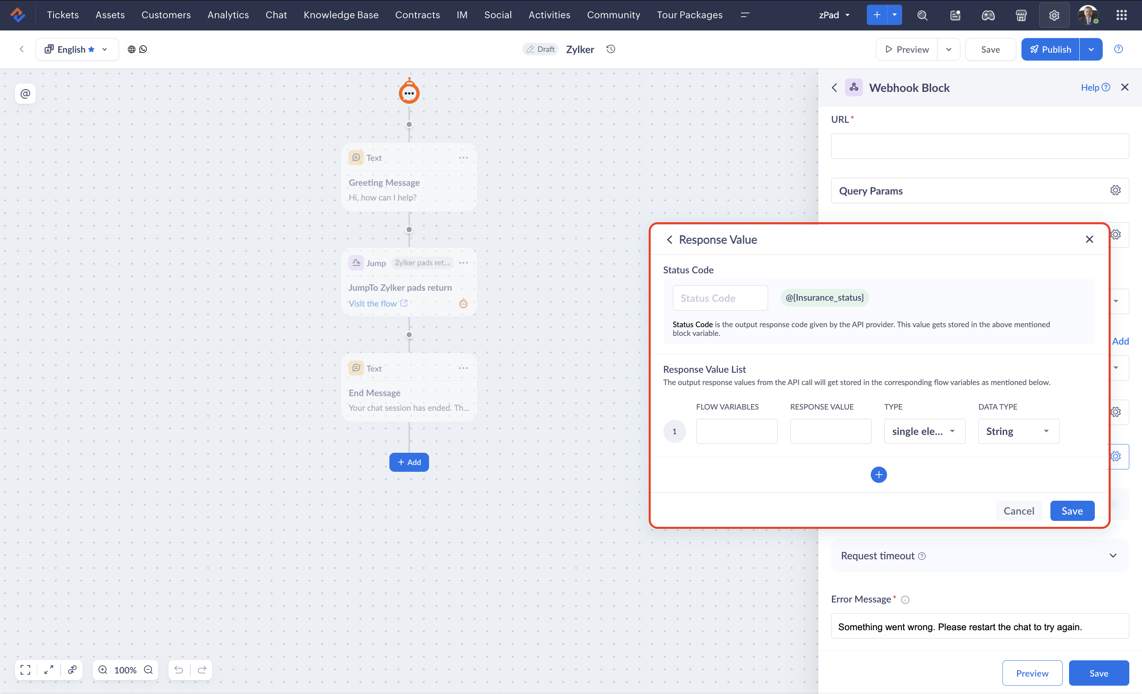Open the DATA TYPE String dropdown
The height and width of the screenshot is (694, 1142).
pos(1019,431)
